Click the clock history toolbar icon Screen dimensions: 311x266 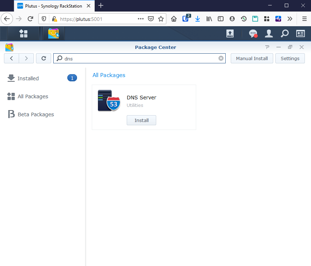click(244, 19)
